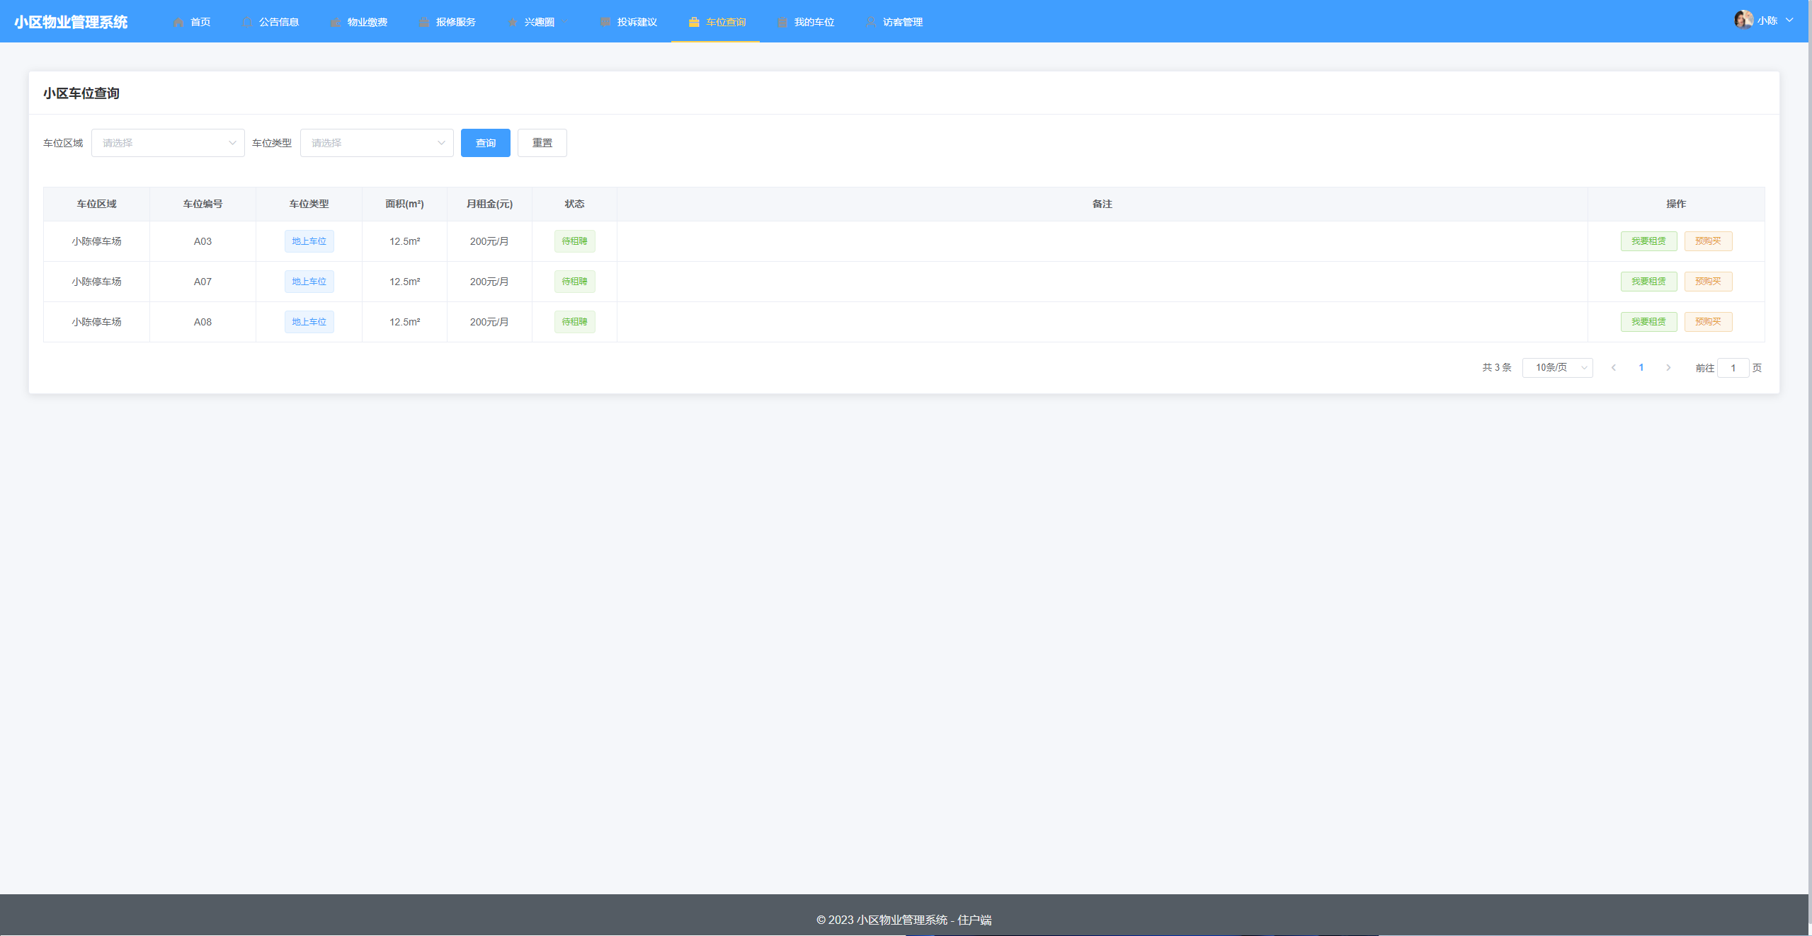Click the user avatar for 小陈
Viewport: 1812px width, 936px height.
[1743, 20]
